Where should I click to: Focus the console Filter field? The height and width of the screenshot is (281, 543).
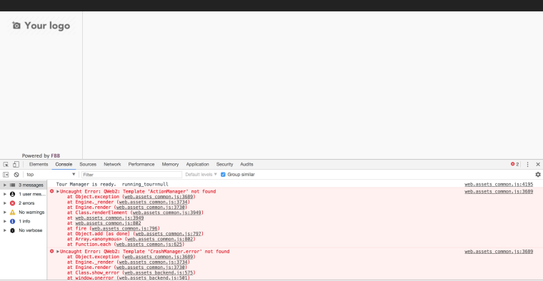[131, 175]
